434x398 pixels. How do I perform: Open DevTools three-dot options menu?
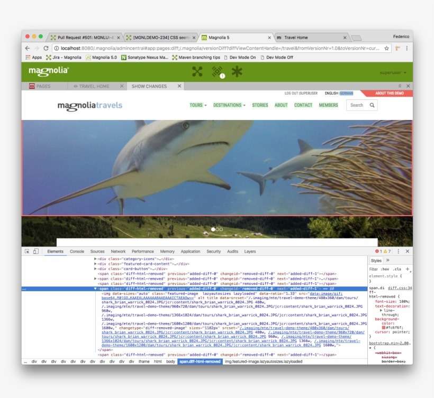[399, 252]
